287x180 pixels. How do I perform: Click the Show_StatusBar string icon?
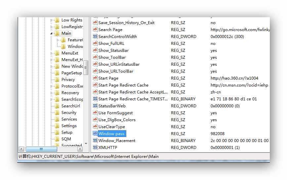(x=95, y=50)
